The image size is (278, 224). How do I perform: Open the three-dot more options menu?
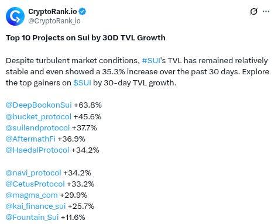pos(266,11)
